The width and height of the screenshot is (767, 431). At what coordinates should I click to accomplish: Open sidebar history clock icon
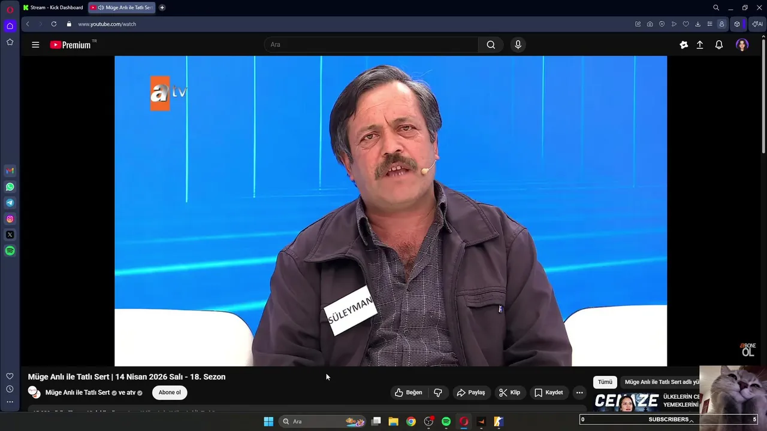coord(10,389)
